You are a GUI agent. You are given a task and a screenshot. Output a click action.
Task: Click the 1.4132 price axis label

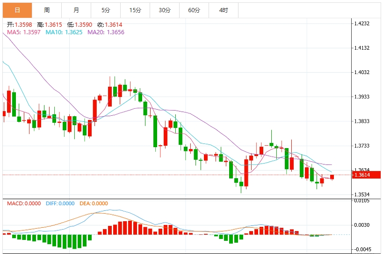coord(362,48)
